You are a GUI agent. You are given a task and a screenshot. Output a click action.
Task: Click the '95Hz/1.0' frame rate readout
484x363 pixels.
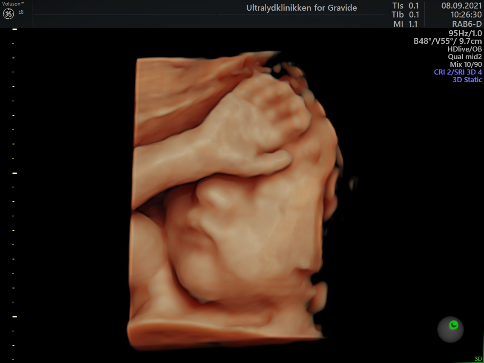465,33
